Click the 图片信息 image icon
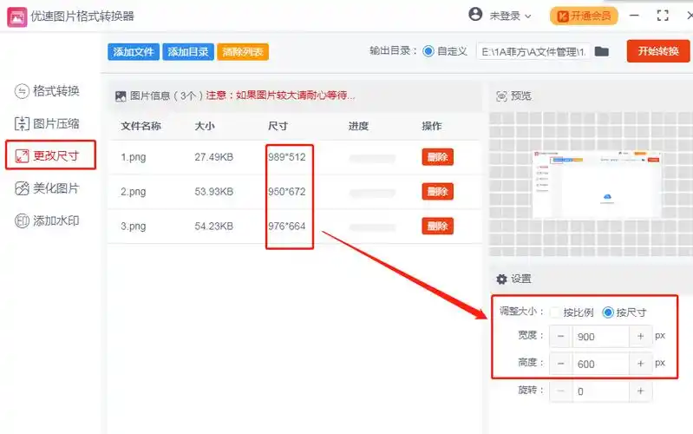Viewport: 693px width, 434px height. pos(121,96)
